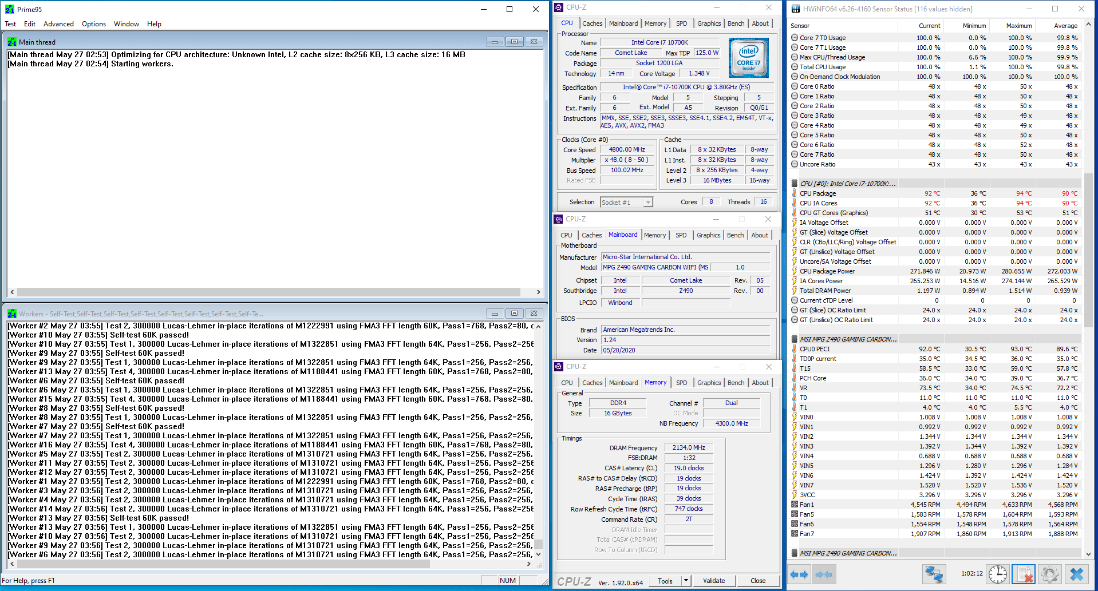Viewport: 1098px width, 591px height.
Task: Click the Minimum column header in HWiNFO
Action: tap(966, 26)
